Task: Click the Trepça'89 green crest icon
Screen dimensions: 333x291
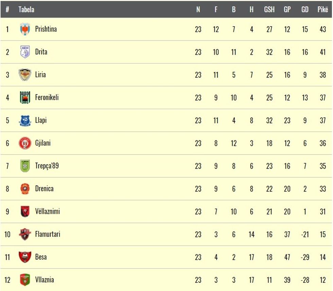Action: (x=25, y=166)
